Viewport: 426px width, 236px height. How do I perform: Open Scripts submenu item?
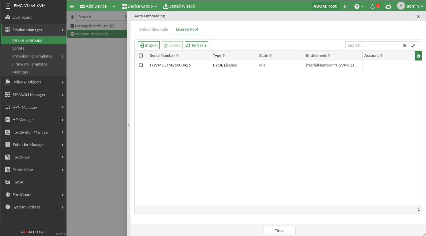(x=33, y=48)
